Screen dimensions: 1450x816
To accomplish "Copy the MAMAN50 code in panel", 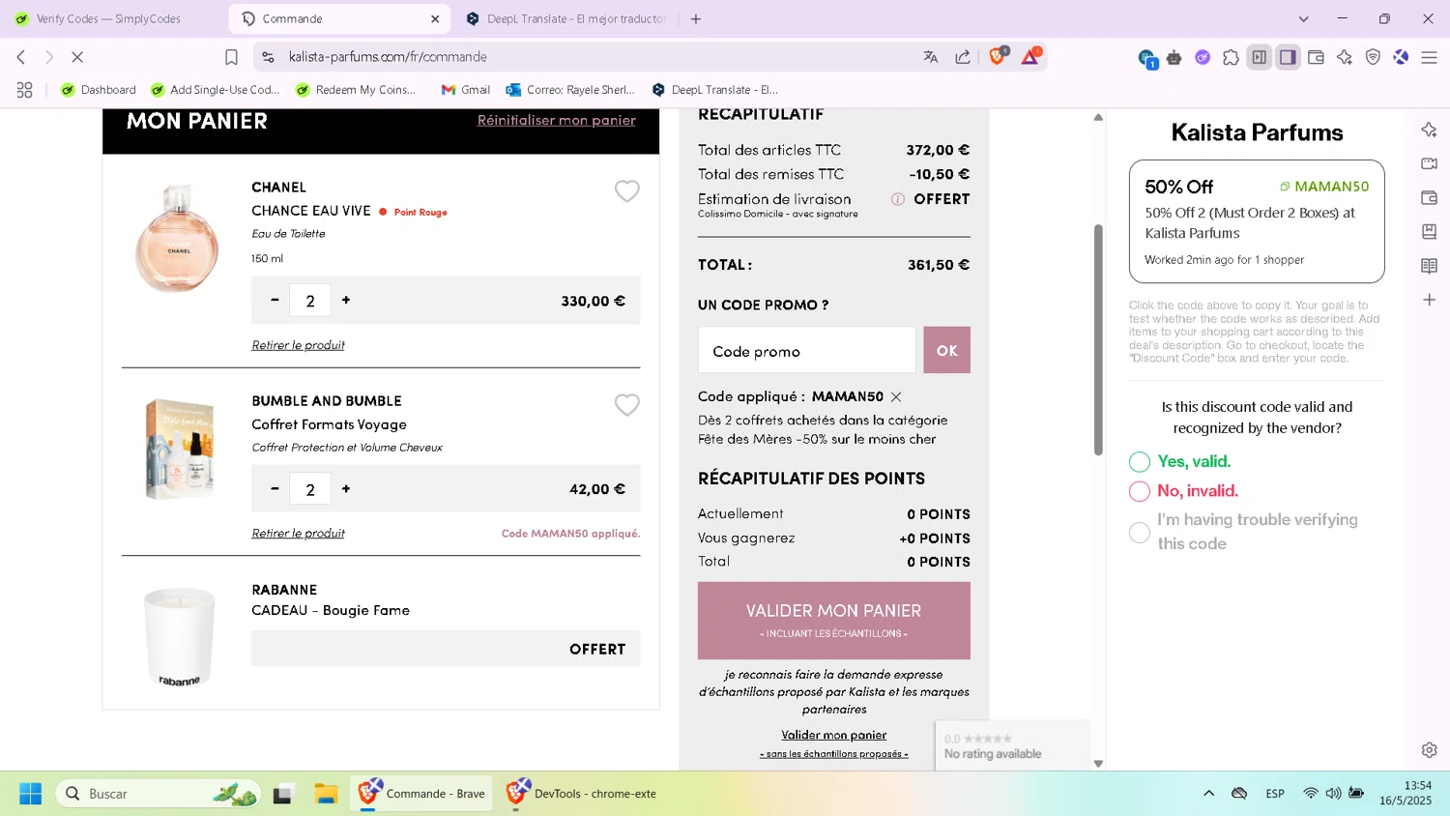I will (1324, 187).
